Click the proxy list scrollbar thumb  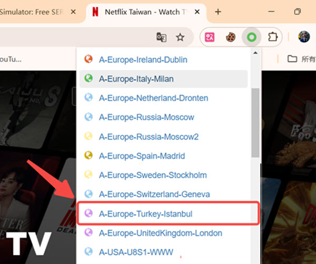255,123
